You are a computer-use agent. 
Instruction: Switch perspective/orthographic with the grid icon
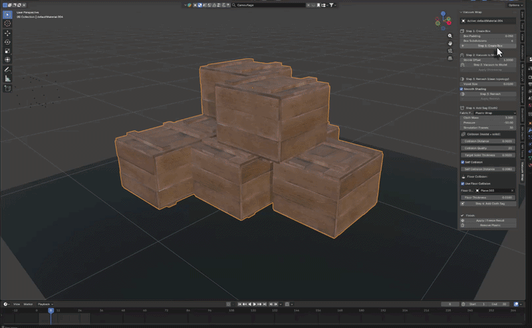[x=450, y=58]
